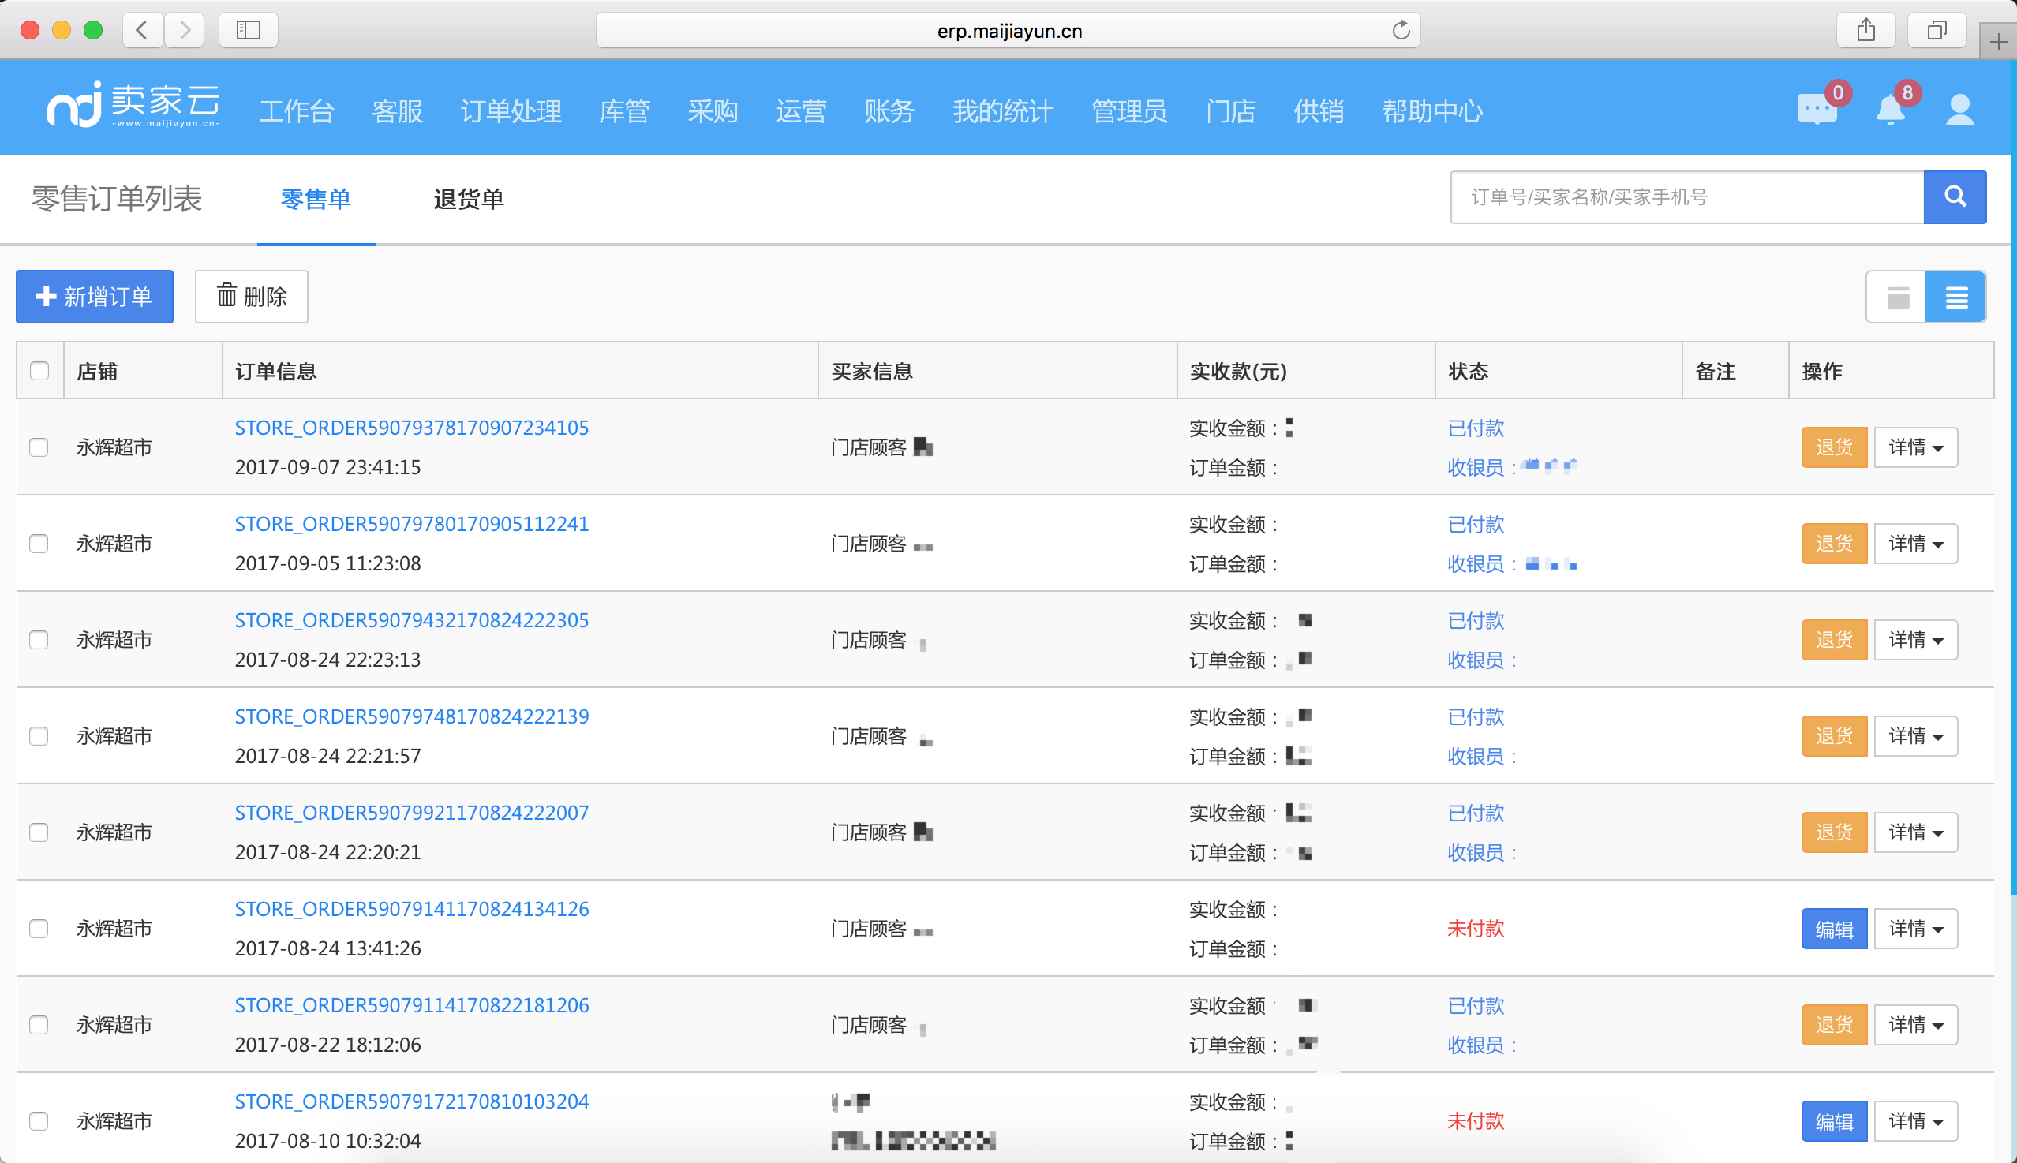Show all tabs overview button
Image resolution: width=2017 pixels, height=1163 pixels.
(1937, 30)
